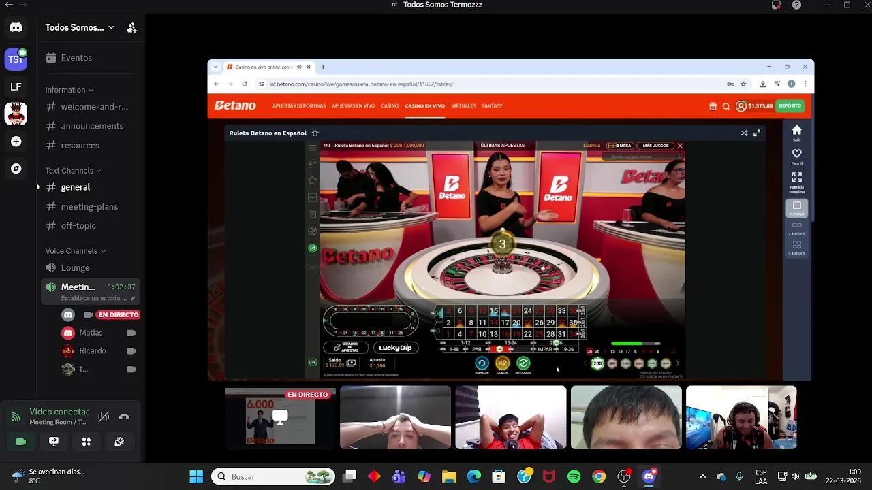Start an activity in voice channel
Image resolution: width=872 pixels, height=490 pixels.
[87, 442]
